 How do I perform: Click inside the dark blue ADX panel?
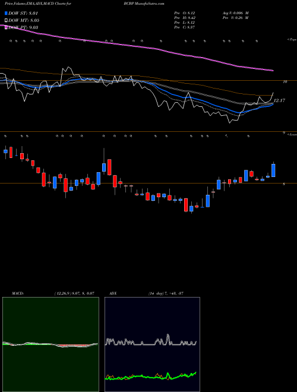152,344
